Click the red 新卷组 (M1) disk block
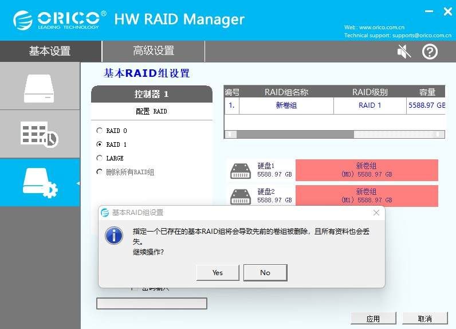Viewport: 456px width, 329px height. (x=367, y=196)
